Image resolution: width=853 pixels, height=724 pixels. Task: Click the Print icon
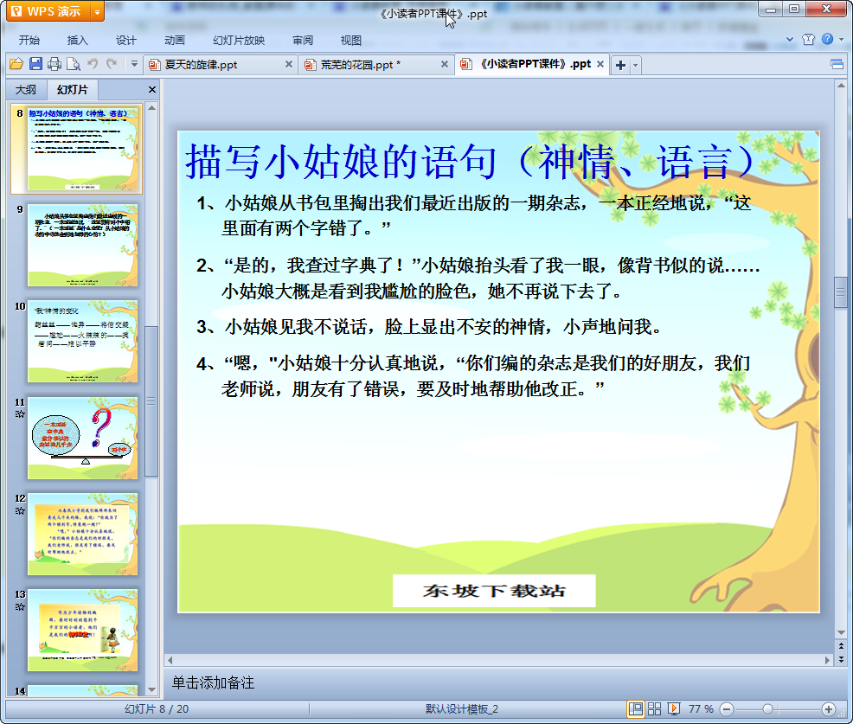click(x=55, y=64)
